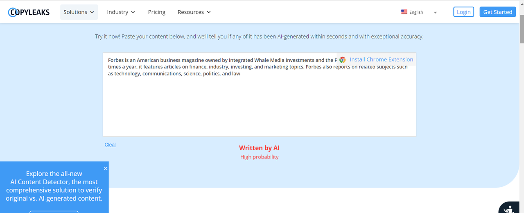The height and width of the screenshot is (213, 524).
Task: Click the Get Started button
Action: click(x=497, y=12)
